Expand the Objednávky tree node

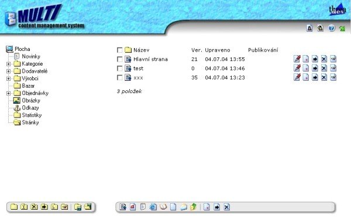9,93
